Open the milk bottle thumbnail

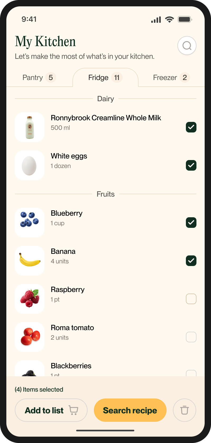[x=30, y=127]
